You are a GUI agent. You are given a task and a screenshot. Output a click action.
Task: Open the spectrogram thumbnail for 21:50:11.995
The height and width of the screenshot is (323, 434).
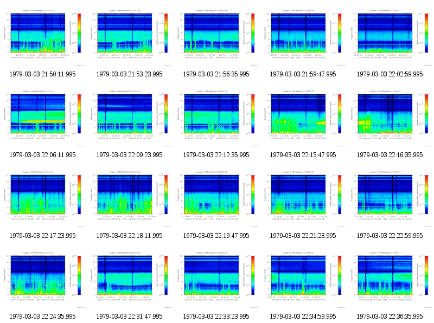click(42, 37)
